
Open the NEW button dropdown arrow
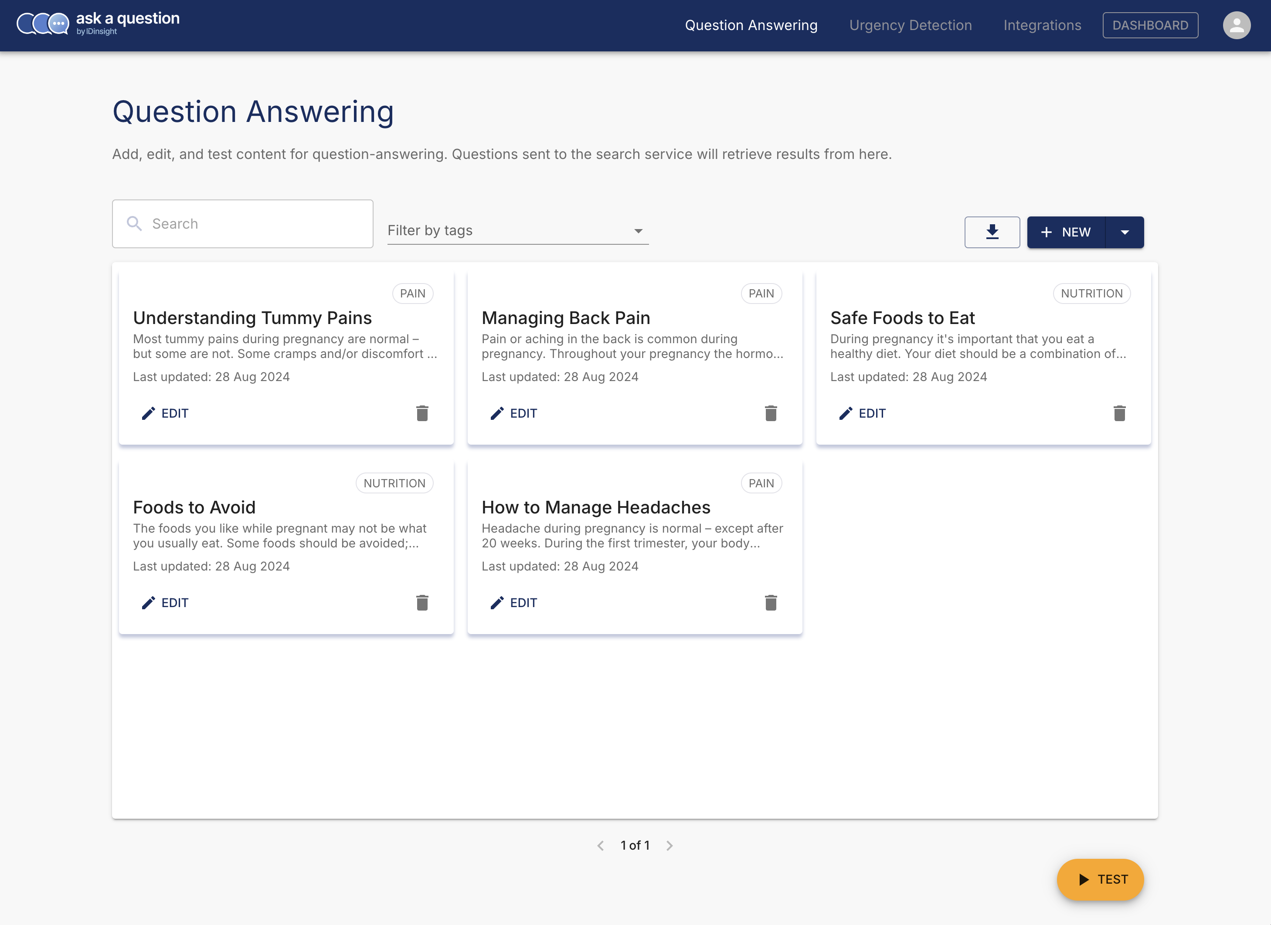1124,232
